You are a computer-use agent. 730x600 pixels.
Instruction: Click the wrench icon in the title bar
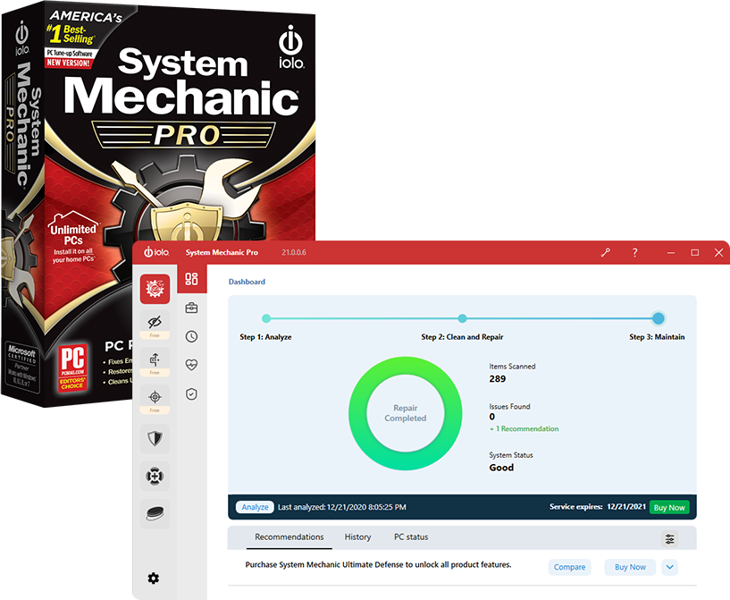coord(606,253)
